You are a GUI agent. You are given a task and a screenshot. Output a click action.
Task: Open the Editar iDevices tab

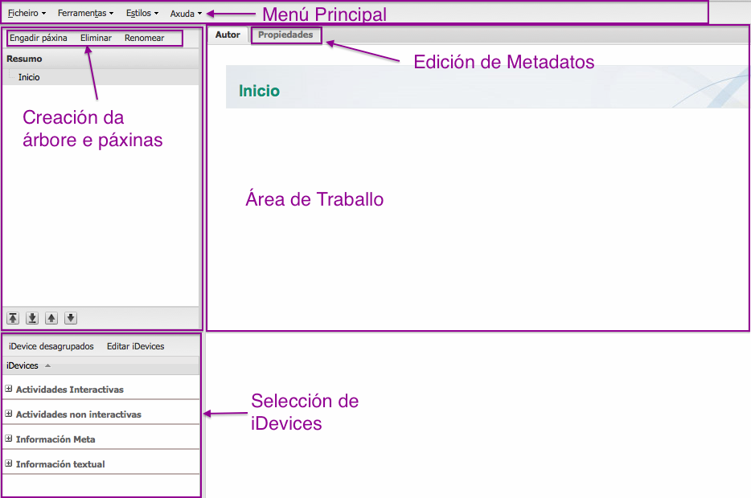point(135,345)
